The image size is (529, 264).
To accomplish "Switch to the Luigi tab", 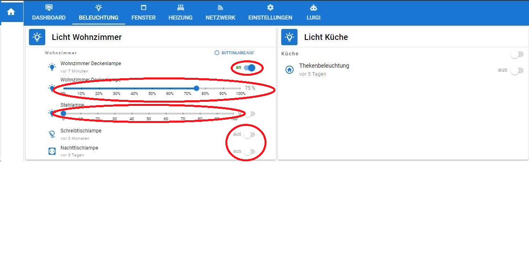I will [x=313, y=13].
